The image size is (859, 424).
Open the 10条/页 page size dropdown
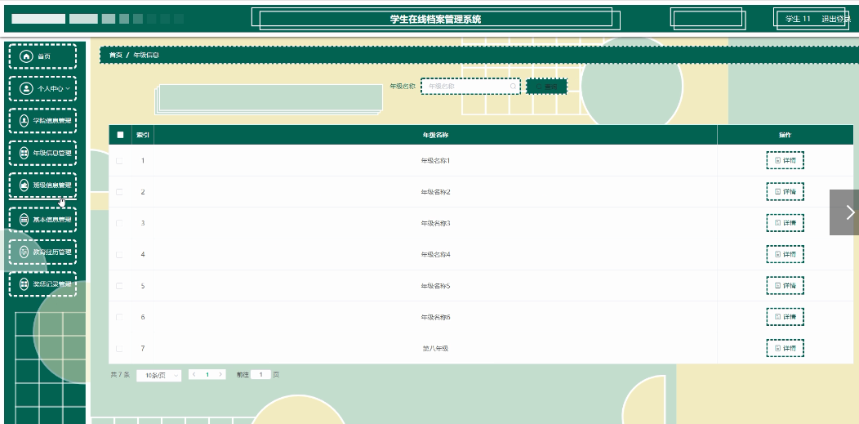coord(159,375)
